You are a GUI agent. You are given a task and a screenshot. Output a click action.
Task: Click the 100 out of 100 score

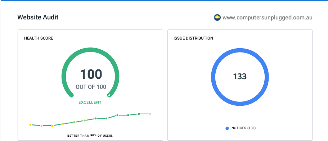(x=91, y=79)
